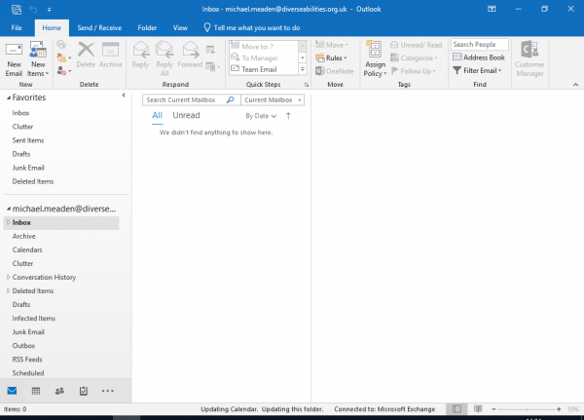Image resolution: width=584 pixels, height=420 pixels.
Task: Show only Unread messages filter
Action: pyautogui.click(x=186, y=115)
